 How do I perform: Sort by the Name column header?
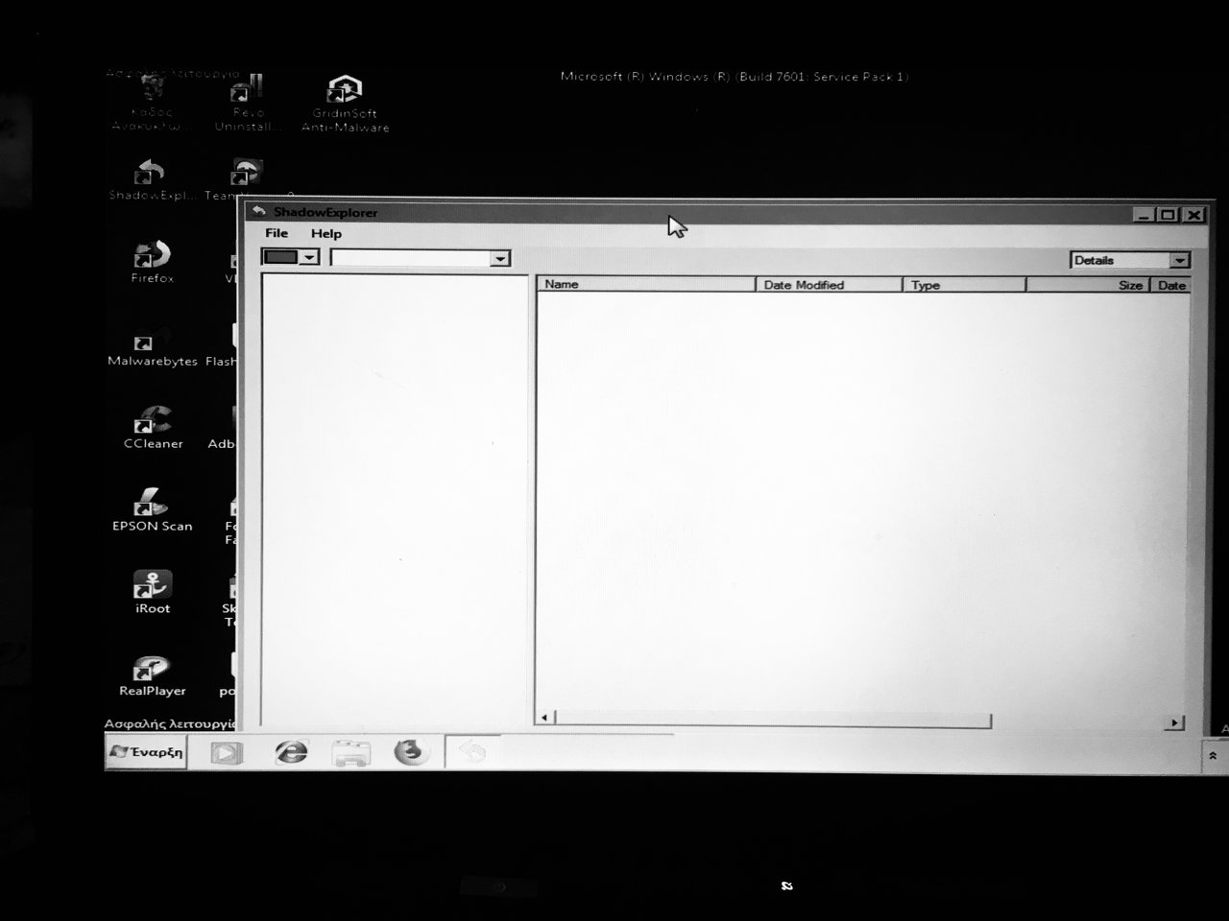646,284
